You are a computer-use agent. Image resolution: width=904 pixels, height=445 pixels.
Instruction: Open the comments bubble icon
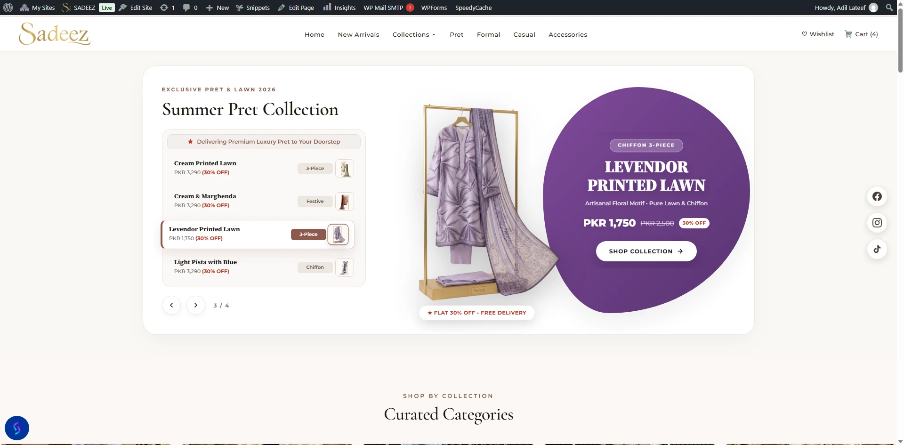coord(190,8)
